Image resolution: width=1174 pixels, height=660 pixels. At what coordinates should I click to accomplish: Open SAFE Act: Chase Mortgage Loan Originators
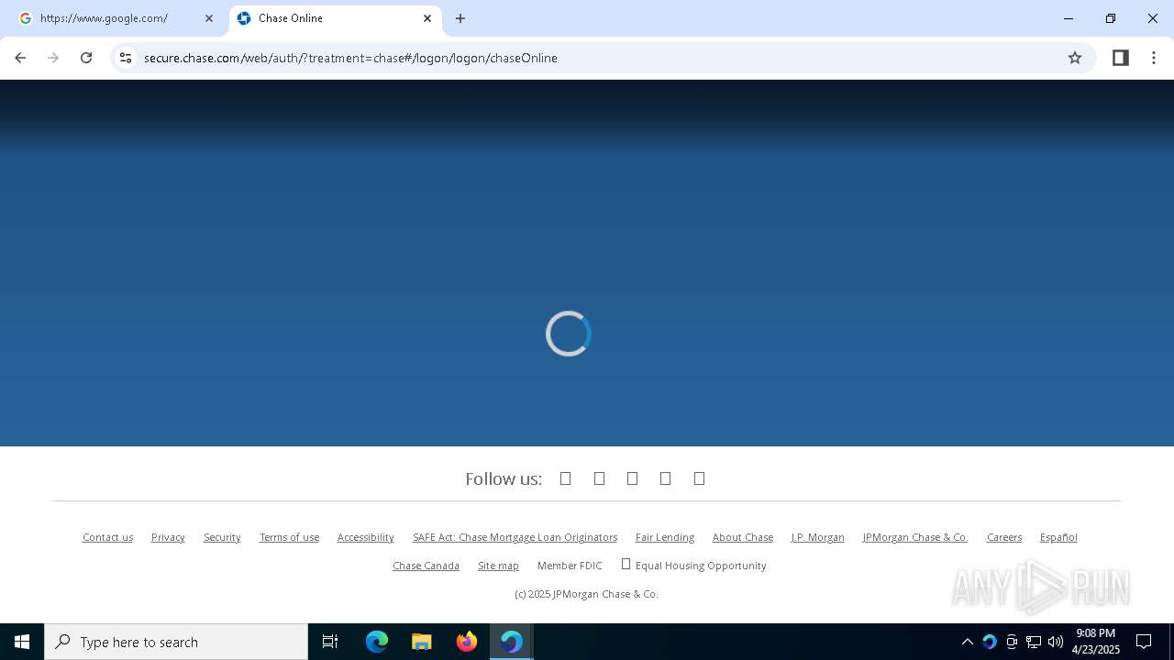pyautogui.click(x=515, y=537)
